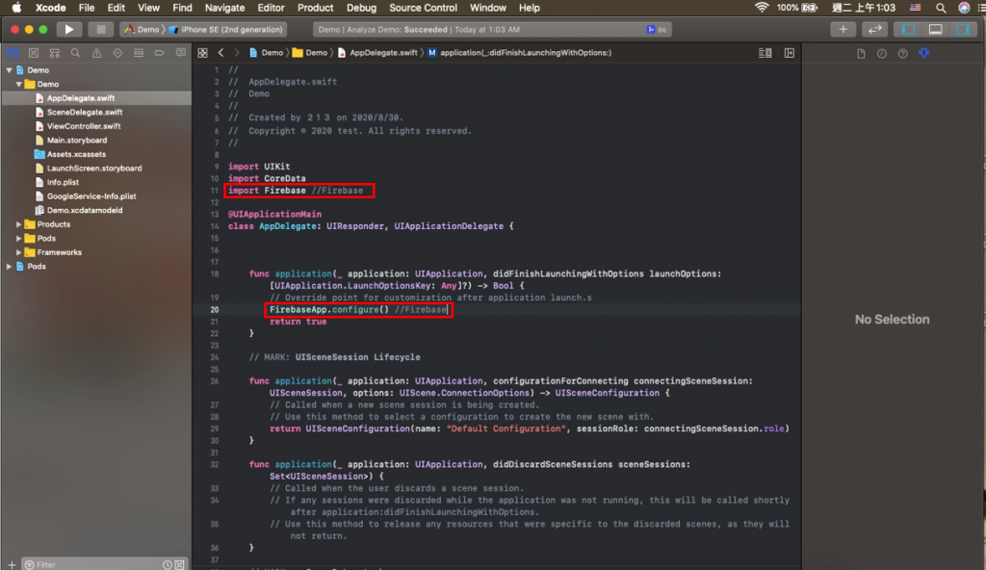986x570 pixels.
Task: Toggle the debug area visibility
Action: (x=936, y=29)
